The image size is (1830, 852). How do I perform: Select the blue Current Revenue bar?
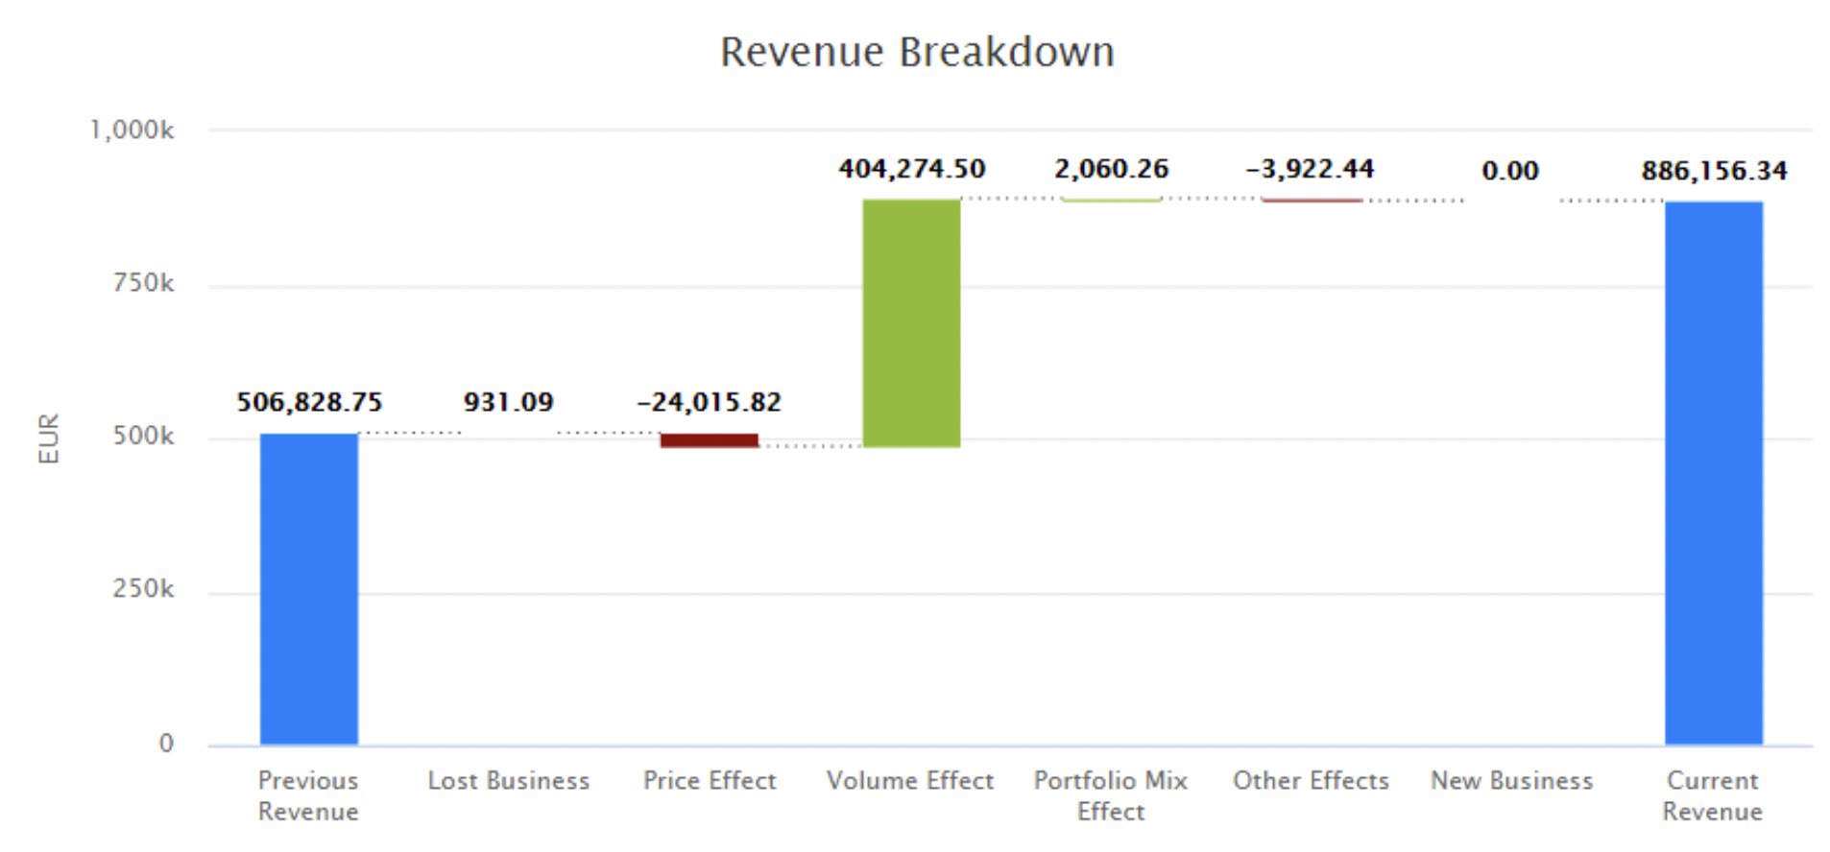pyautogui.click(x=1713, y=472)
